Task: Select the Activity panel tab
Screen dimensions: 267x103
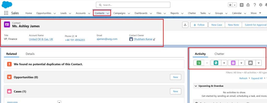Action: (x=200, y=54)
